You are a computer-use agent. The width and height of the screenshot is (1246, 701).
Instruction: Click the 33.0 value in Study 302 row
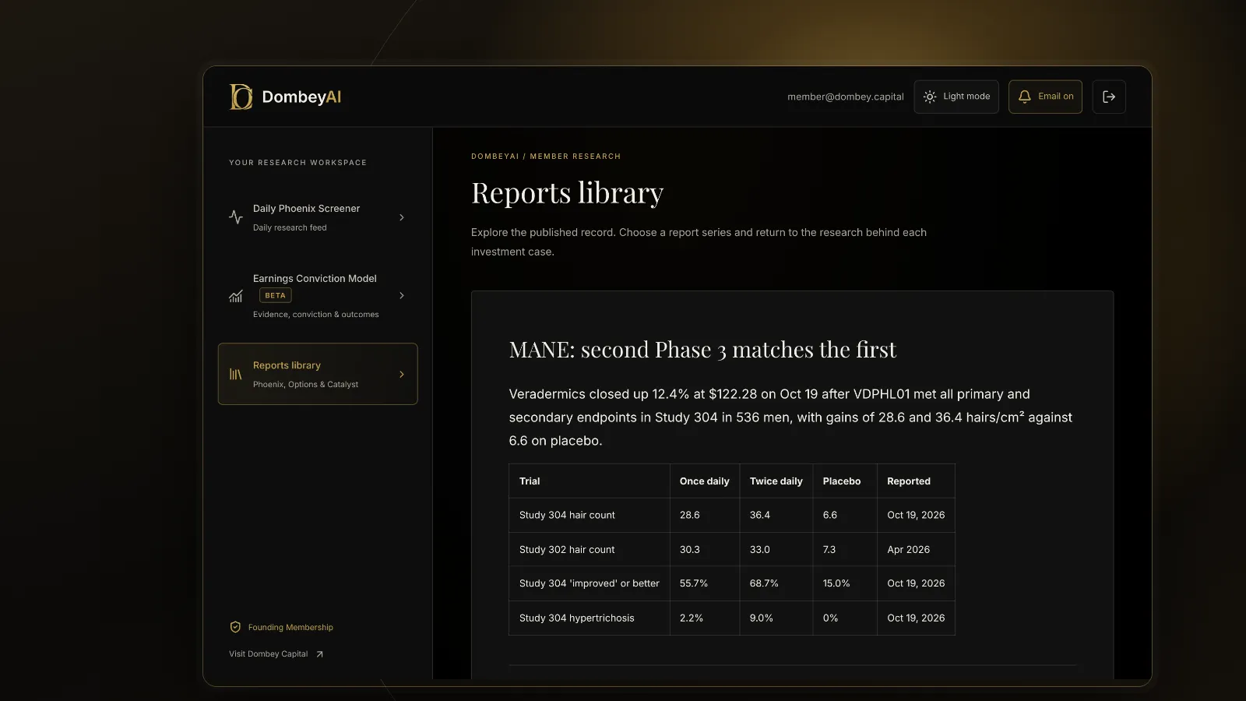(x=760, y=549)
